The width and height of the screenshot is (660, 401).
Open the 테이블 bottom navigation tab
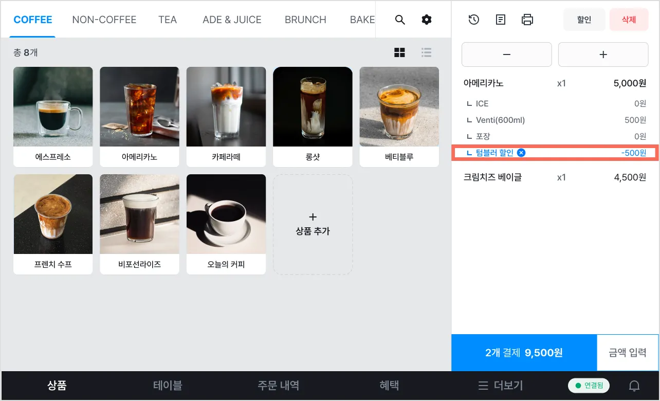(168, 385)
